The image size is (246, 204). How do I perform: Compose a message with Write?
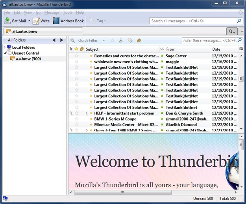(x=41, y=21)
